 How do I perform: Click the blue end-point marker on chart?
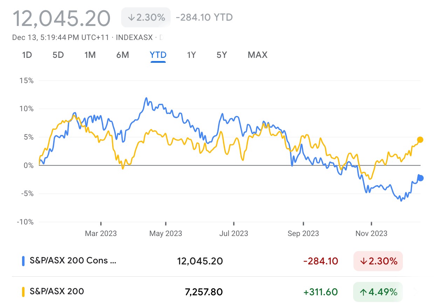pyautogui.click(x=421, y=178)
